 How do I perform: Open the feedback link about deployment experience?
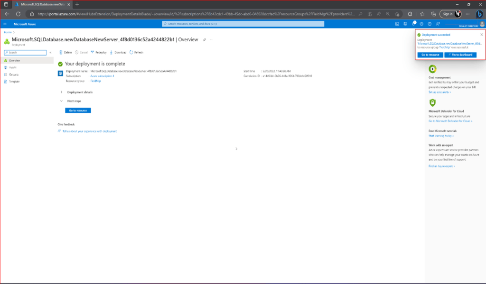coord(89,131)
